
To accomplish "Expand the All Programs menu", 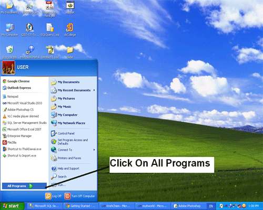I will pos(24,186).
